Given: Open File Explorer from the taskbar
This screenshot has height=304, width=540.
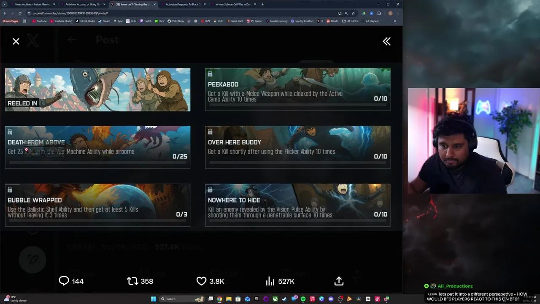Looking at the screenshot, I should [229, 299].
